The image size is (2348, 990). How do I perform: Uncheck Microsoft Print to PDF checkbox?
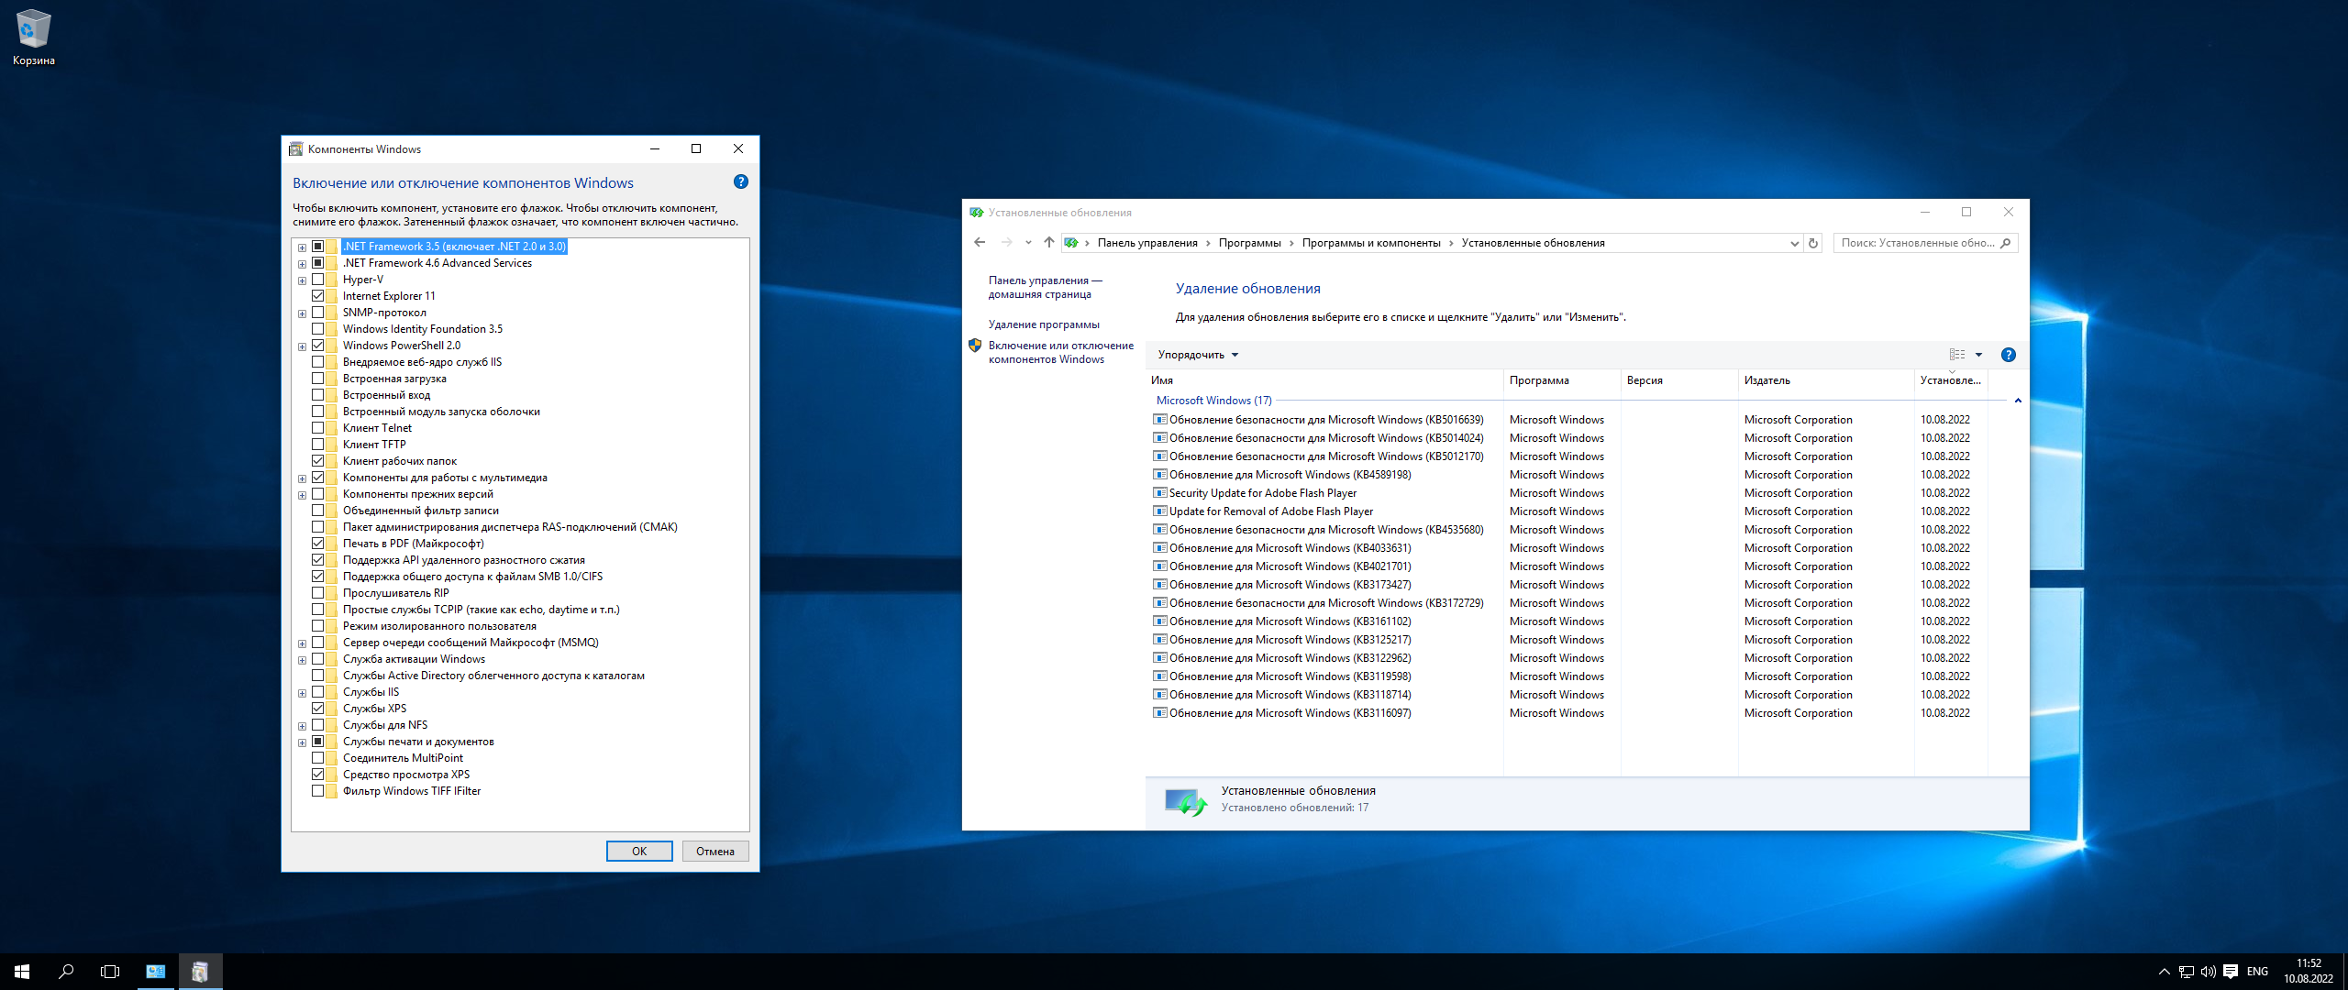(318, 544)
